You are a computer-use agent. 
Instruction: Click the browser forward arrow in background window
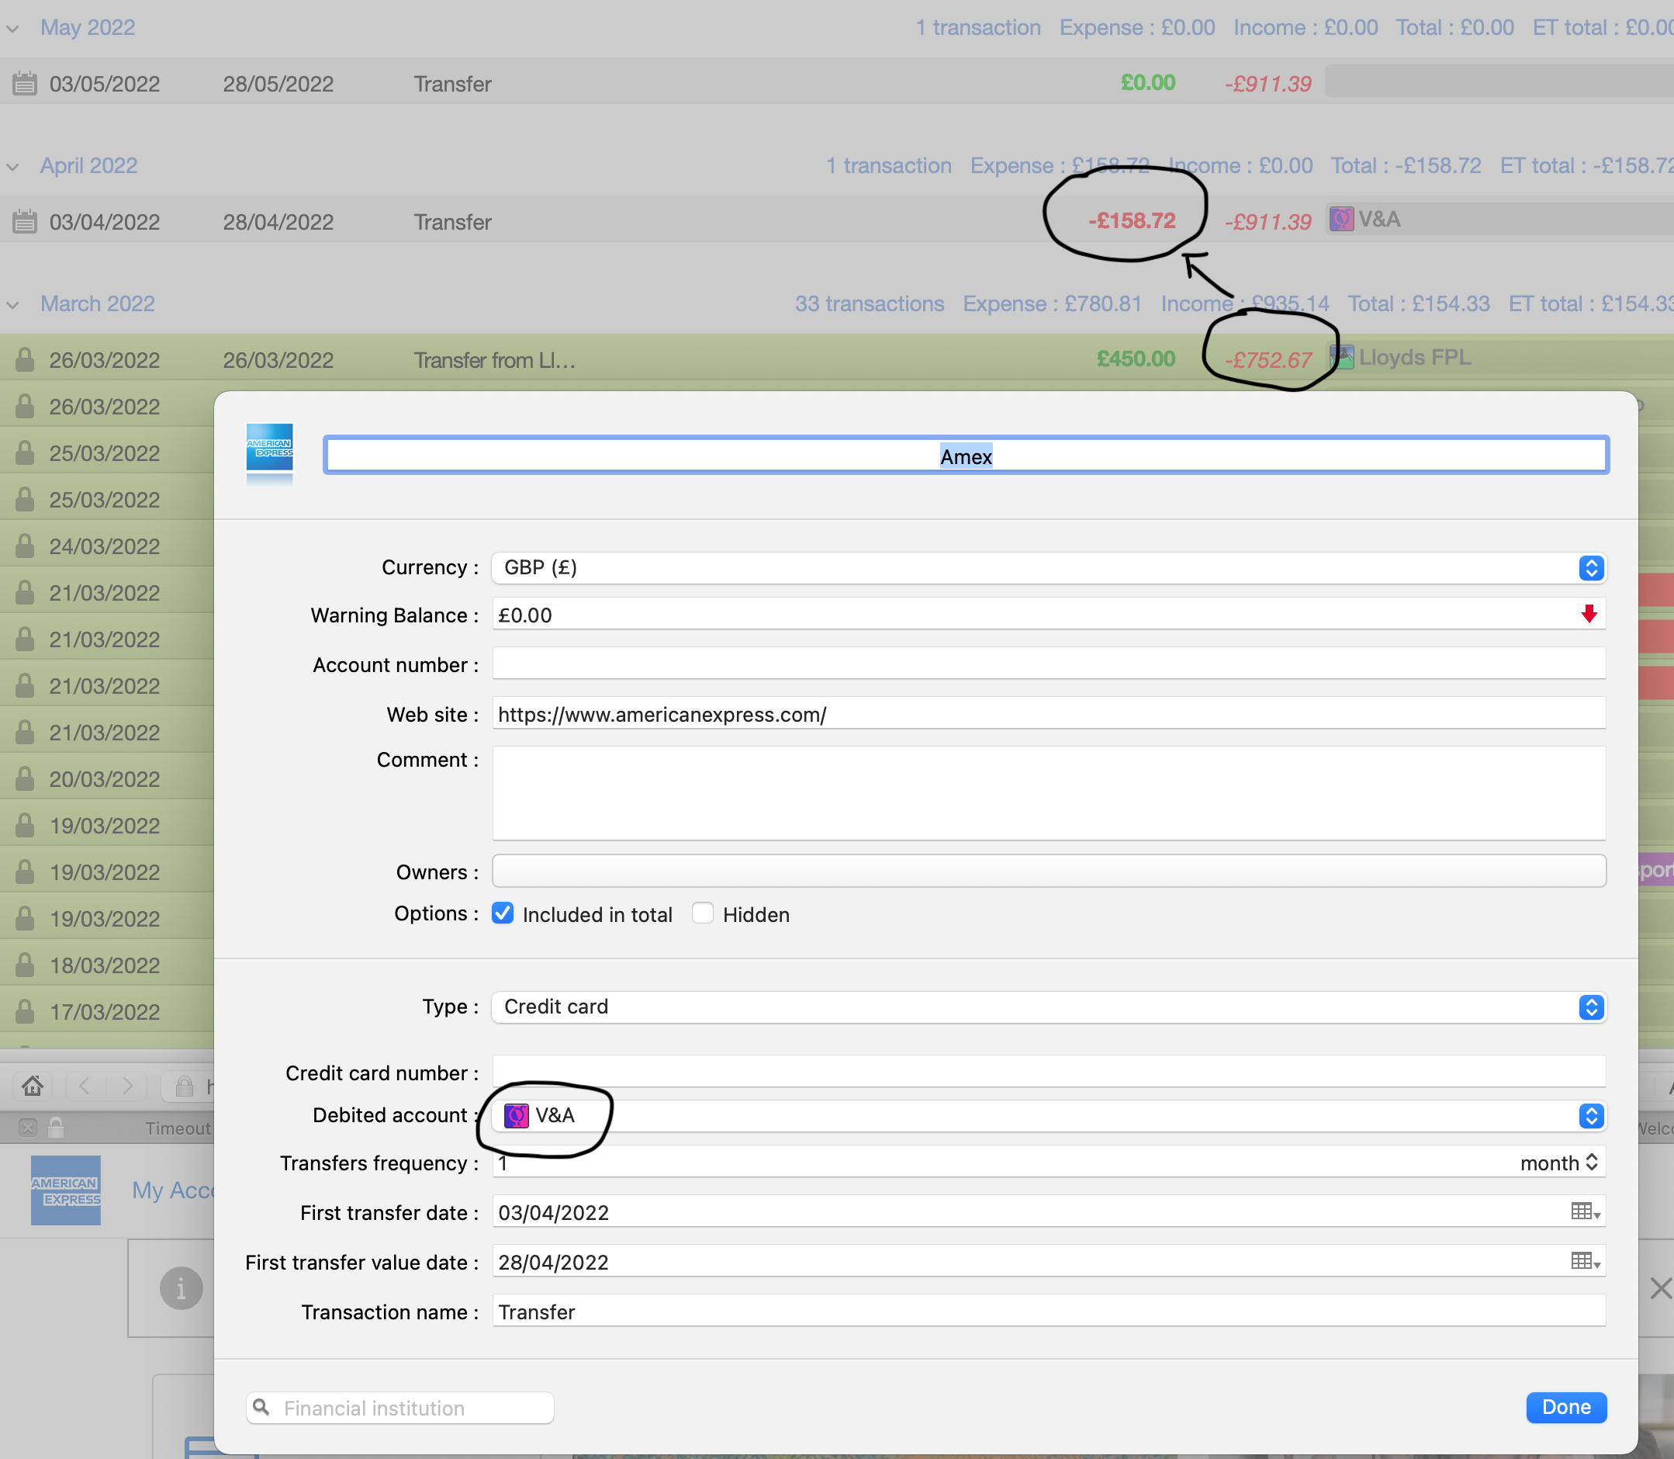pos(127,1085)
